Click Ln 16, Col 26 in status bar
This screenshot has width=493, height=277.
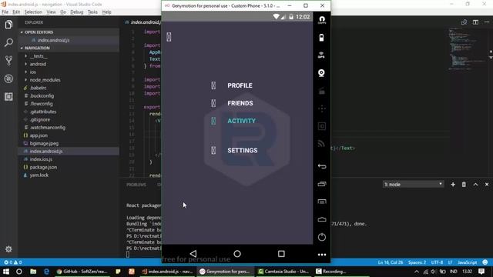coord(391,262)
